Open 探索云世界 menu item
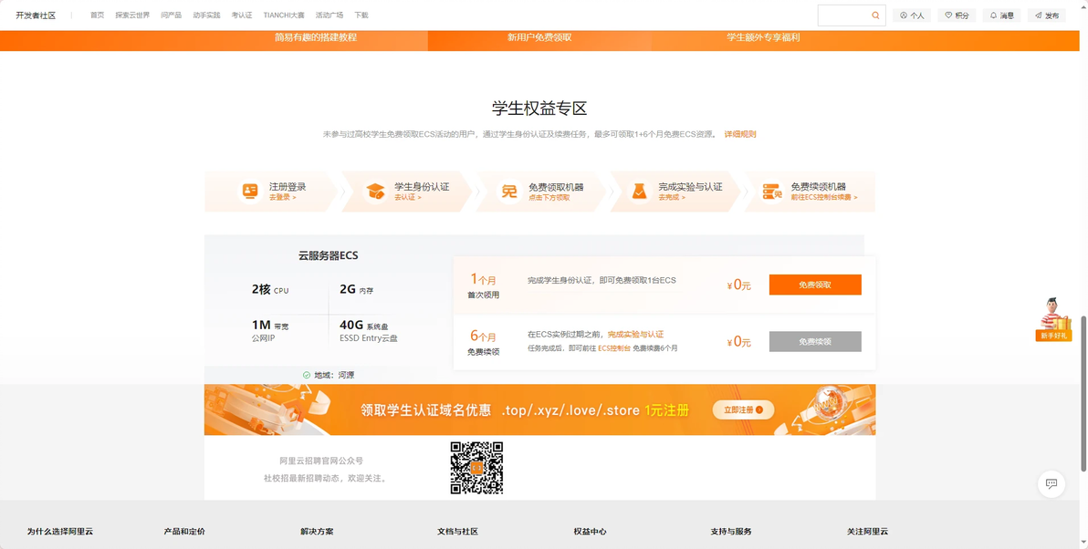Viewport: 1088px width, 549px height. click(132, 16)
